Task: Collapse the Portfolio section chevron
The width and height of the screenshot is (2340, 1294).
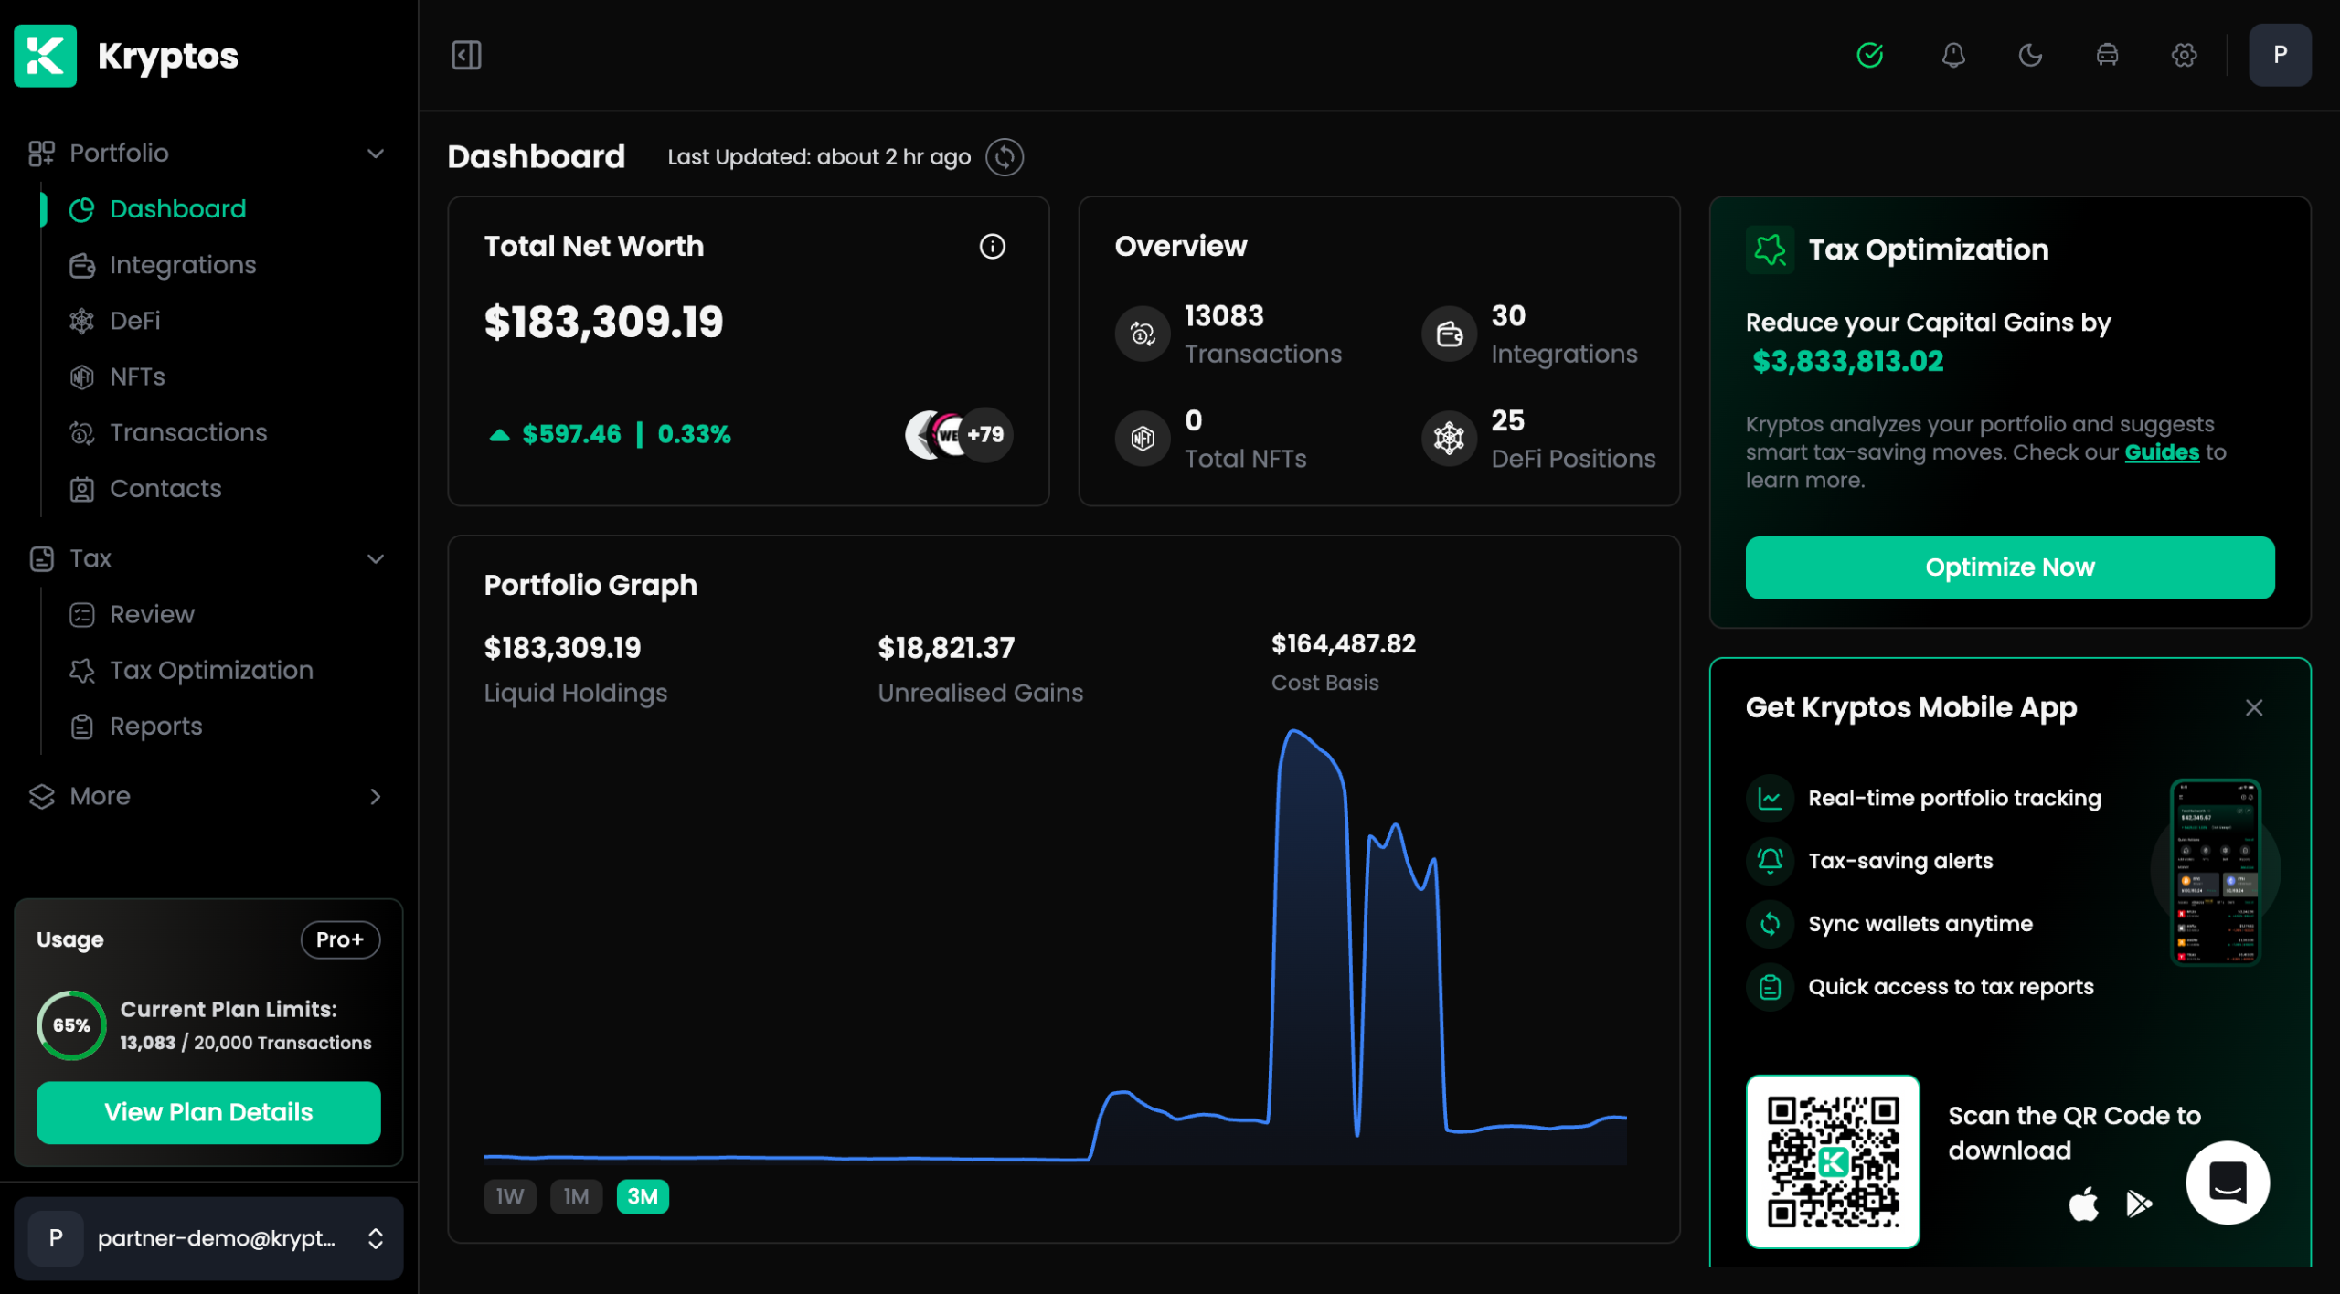Action: [x=375, y=154]
